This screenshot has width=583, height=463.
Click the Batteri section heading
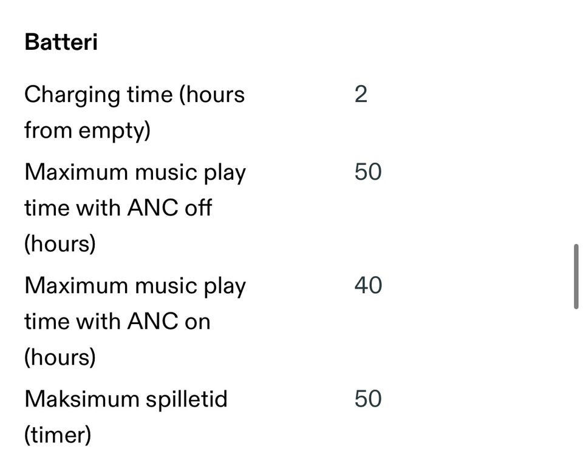61,42
